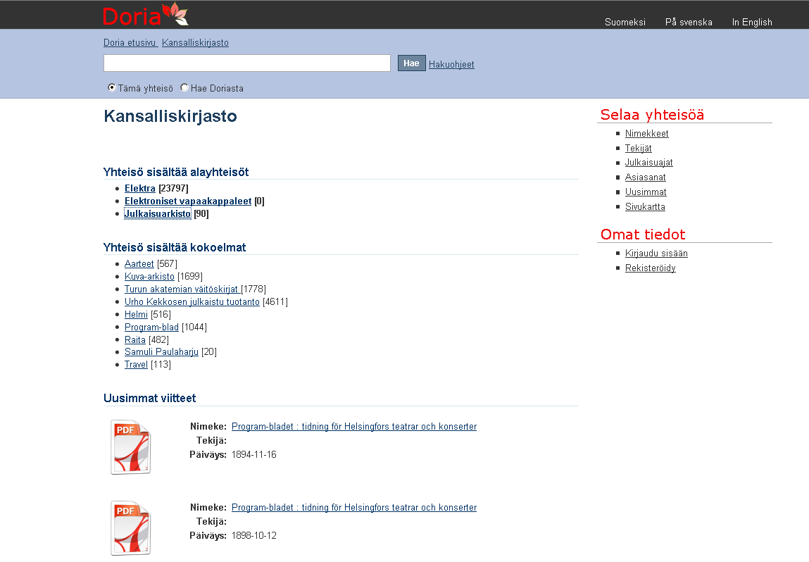Open the Elektra subcommunity
Image resolution: width=809 pixels, height=562 pixels.
click(x=140, y=188)
